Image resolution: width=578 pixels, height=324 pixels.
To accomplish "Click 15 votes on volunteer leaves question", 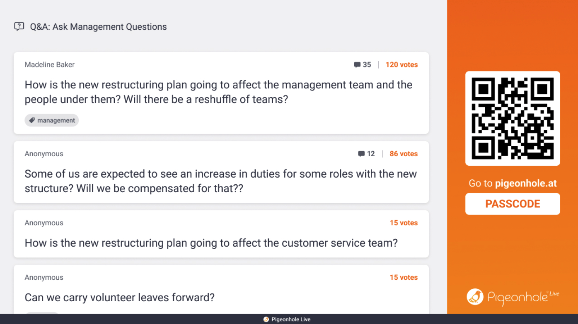I will point(404,278).
